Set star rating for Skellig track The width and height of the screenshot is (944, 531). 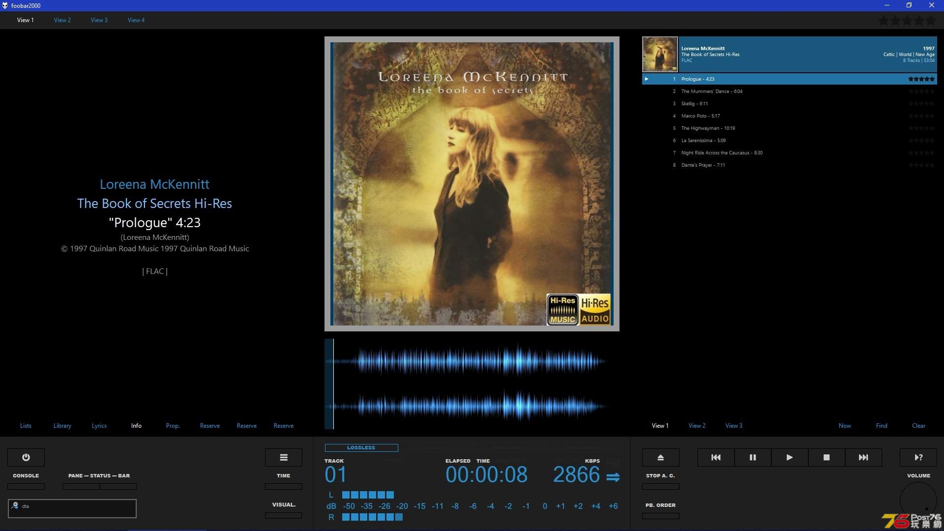pos(921,104)
